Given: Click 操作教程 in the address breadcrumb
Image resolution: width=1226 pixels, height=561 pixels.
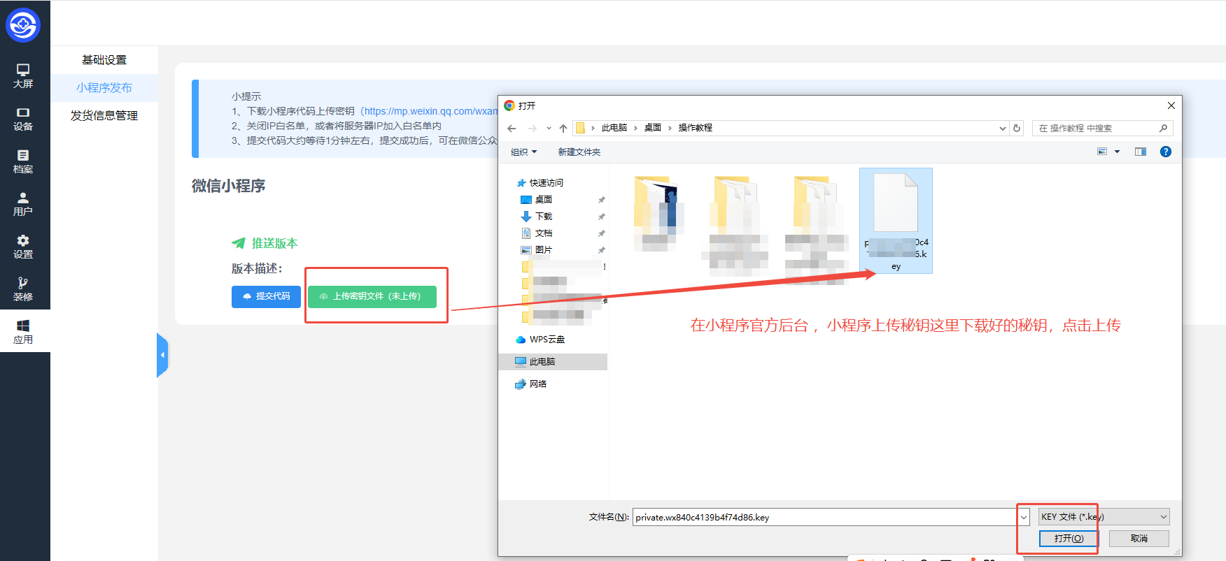Looking at the screenshot, I should (x=695, y=128).
